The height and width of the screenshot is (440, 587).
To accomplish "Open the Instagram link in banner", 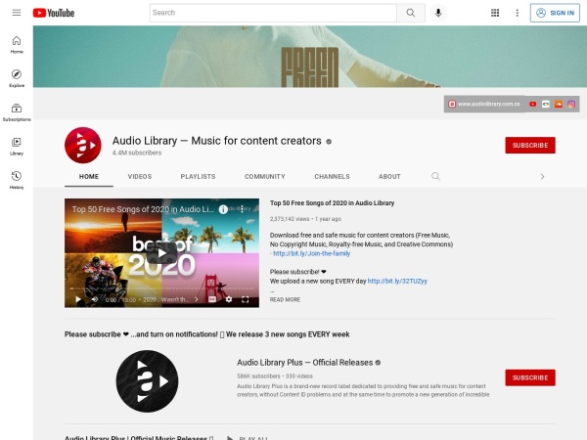I will (x=571, y=103).
